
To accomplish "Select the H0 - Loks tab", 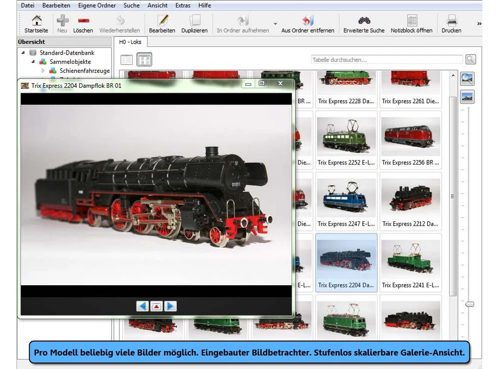I will coord(130,42).
